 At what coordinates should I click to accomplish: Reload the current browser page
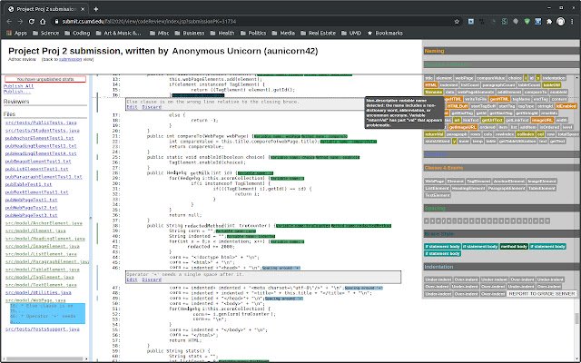pos(32,22)
